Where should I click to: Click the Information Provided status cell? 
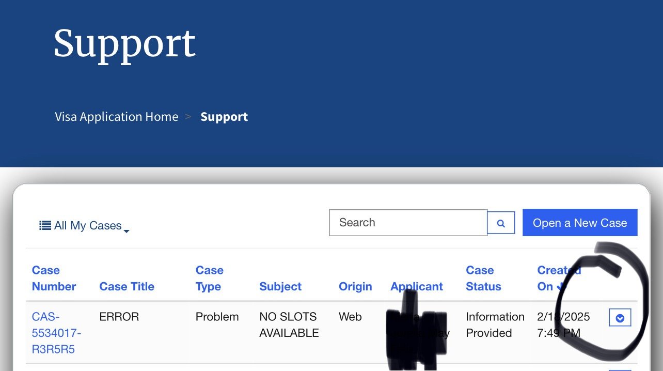coord(495,325)
